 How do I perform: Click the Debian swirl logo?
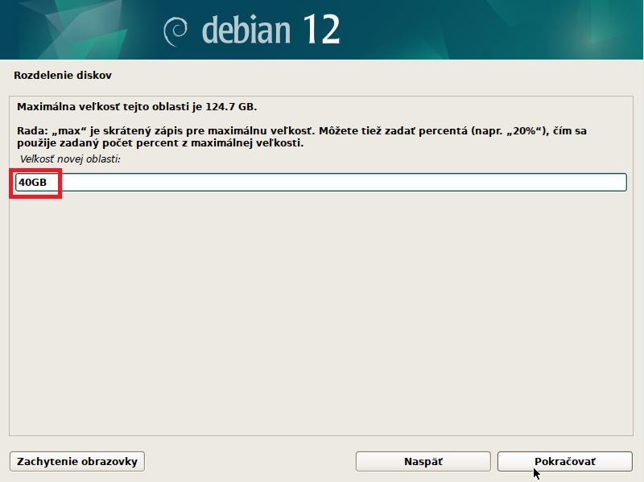[x=177, y=31]
